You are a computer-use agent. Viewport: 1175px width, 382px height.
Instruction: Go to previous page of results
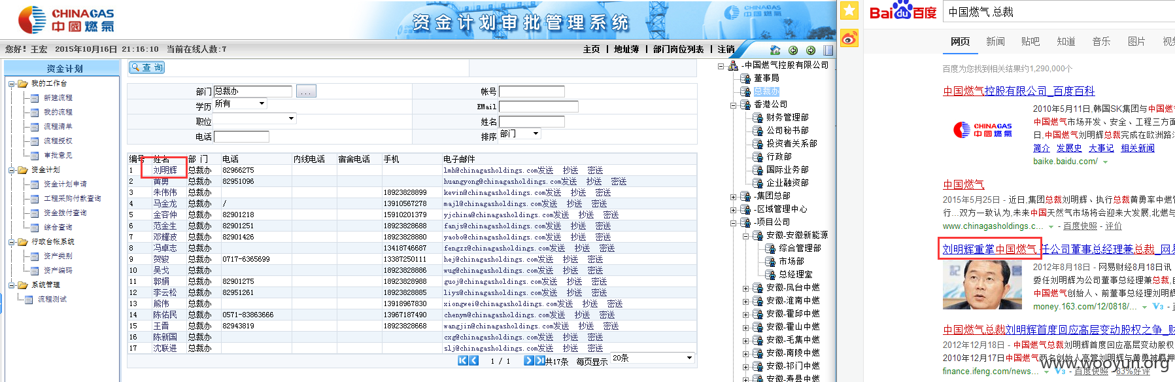pos(474,360)
